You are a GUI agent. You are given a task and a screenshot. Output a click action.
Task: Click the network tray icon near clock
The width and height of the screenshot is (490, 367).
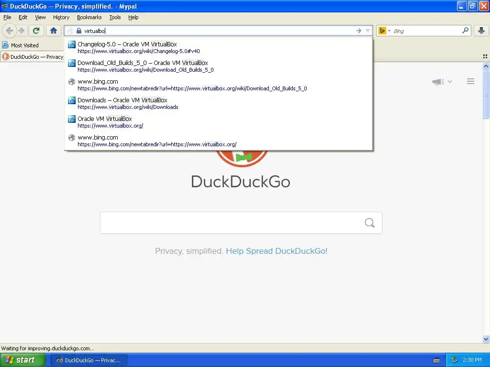click(454, 360)
